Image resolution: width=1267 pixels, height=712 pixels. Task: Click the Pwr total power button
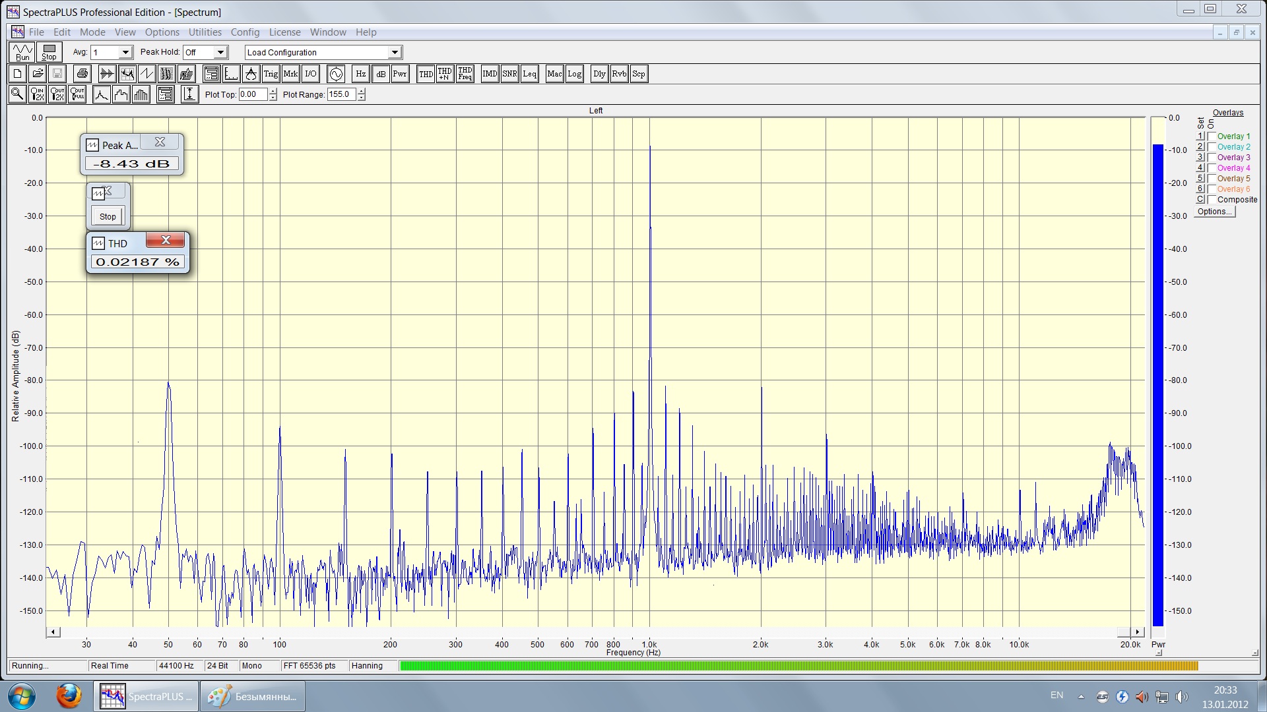click(x=400, y=74)
